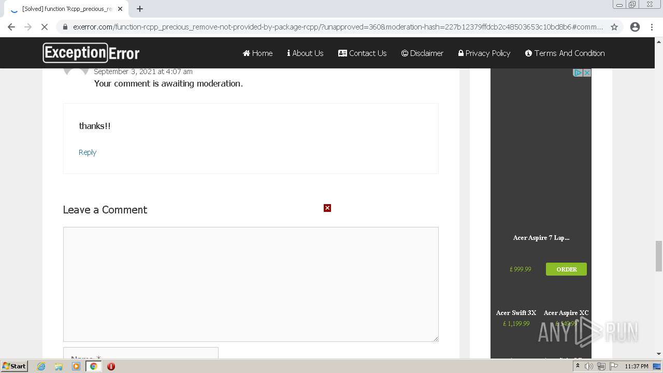Reply to the 'thanks!!' comment
This screenshot has height=373, width=663.
[x=88, y=152]
